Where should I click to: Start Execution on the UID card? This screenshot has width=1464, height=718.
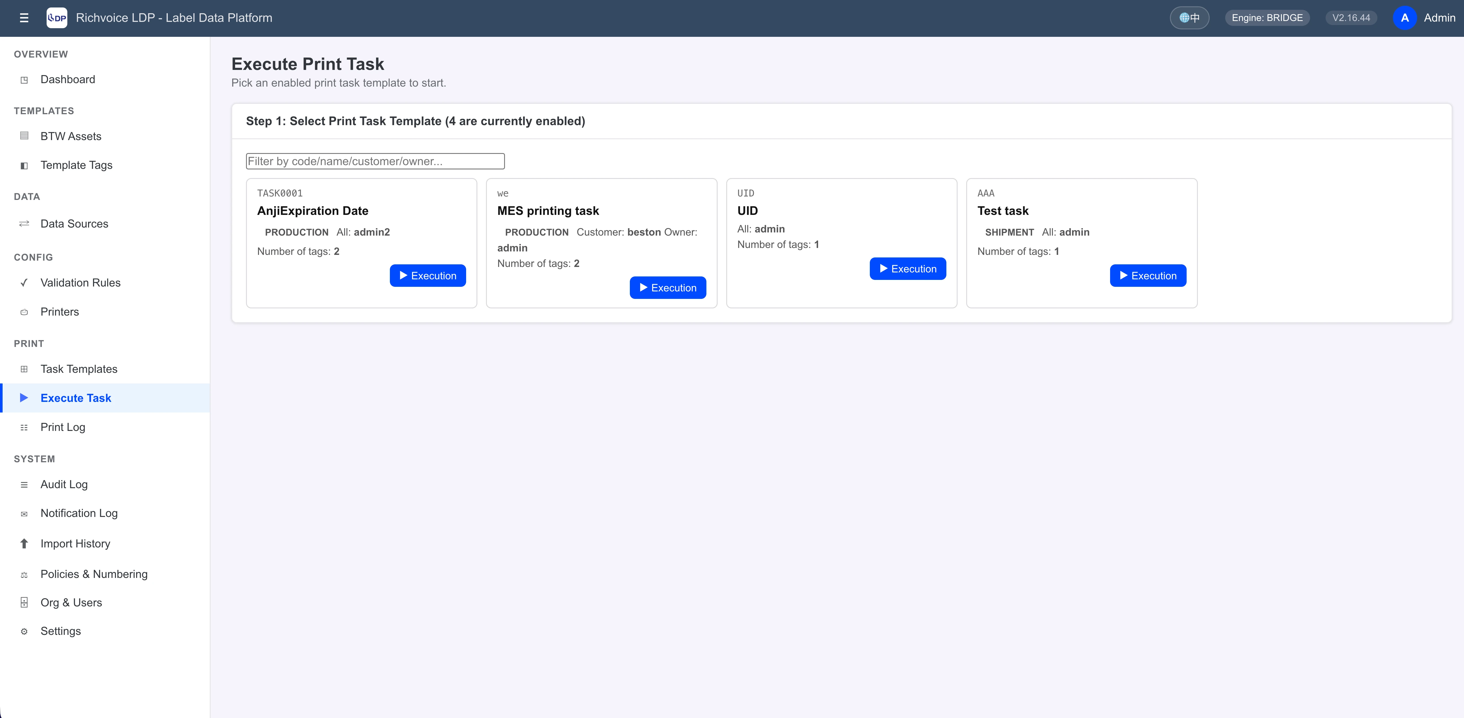pyautogui.click(x=908, y=269)
